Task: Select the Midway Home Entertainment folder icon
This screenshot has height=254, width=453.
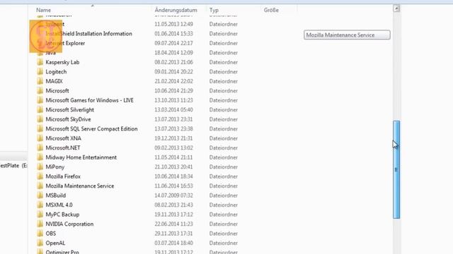Action: [x=40, y=157]
